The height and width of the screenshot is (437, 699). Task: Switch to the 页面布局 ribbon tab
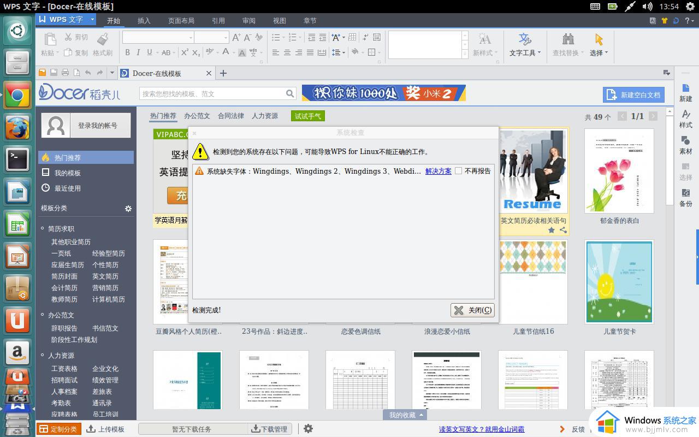181,21
